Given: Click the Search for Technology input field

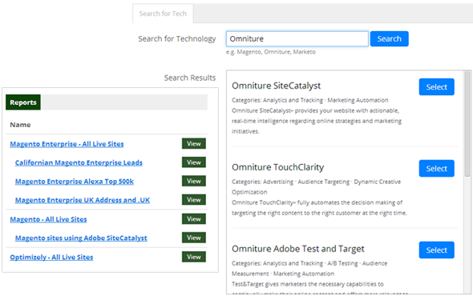Looking at the screenshot, I should 297,39.
